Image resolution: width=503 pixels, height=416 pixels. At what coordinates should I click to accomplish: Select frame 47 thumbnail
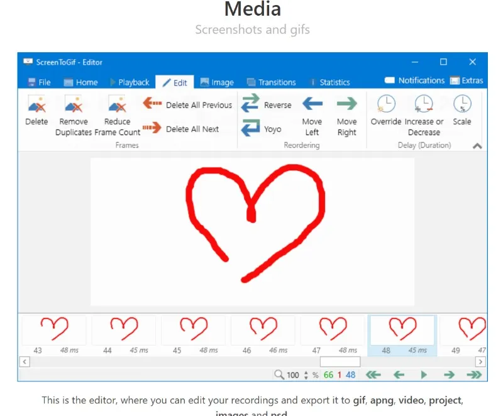[x=333, y=335]
